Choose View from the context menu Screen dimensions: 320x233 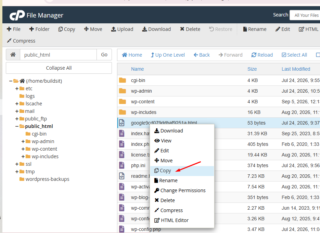tap(182, 141)
